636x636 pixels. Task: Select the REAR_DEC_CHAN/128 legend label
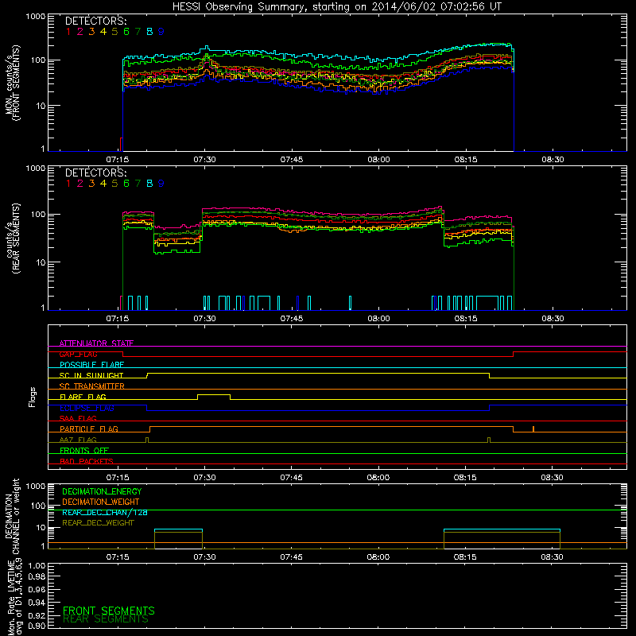(x=105, y=513)
